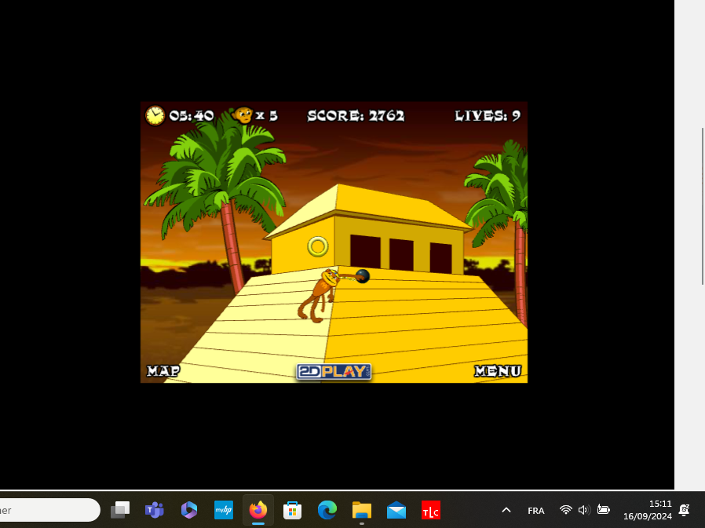
Task: Open the myHP app in the taskbar
Action: tap(224, 510)
